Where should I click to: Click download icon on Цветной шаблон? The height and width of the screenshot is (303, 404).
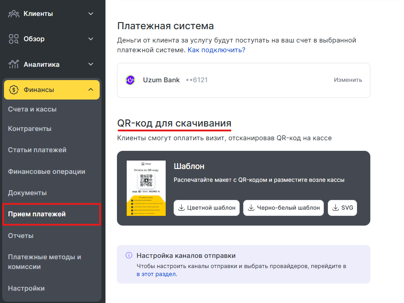pyautogui.click(x=181, y=208)
